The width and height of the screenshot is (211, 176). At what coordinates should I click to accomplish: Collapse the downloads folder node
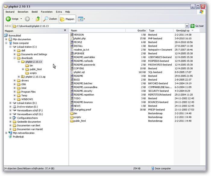[14, 58]
